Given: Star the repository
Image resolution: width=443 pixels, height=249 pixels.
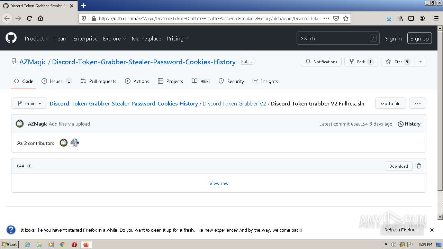Looking at the screenshot, I should point(398,62).
